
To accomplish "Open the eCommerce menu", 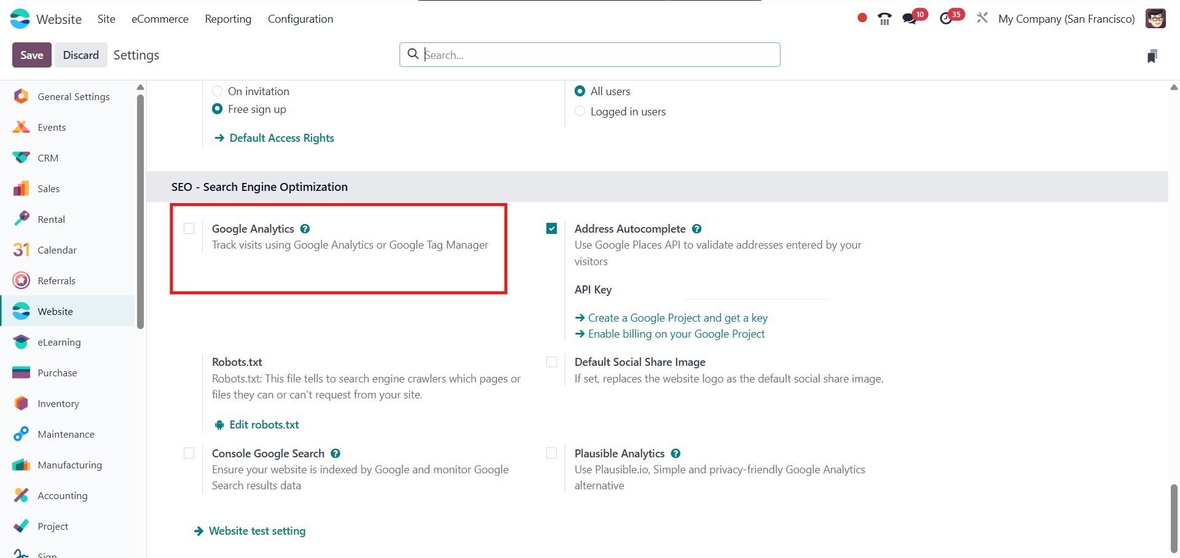I will (160, 19).
